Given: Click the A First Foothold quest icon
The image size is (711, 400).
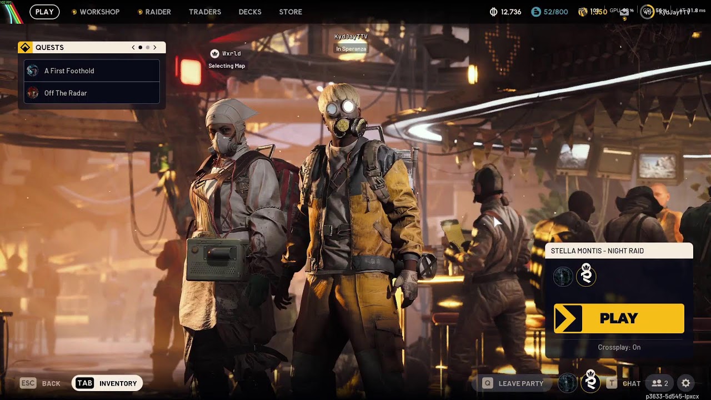Looking at the screenshot, I should [x=33, y=71].
